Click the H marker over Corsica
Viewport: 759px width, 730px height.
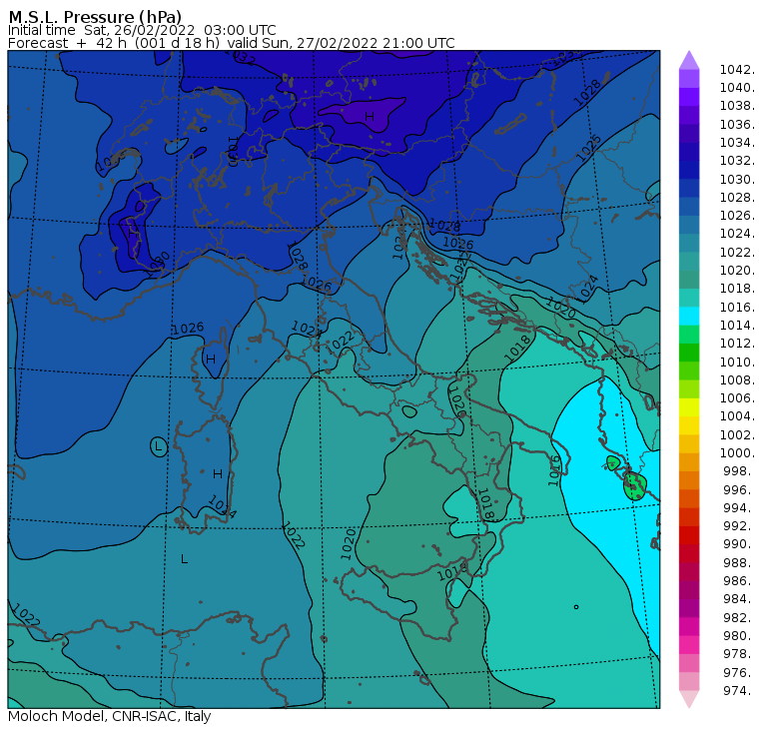[211, 360]
